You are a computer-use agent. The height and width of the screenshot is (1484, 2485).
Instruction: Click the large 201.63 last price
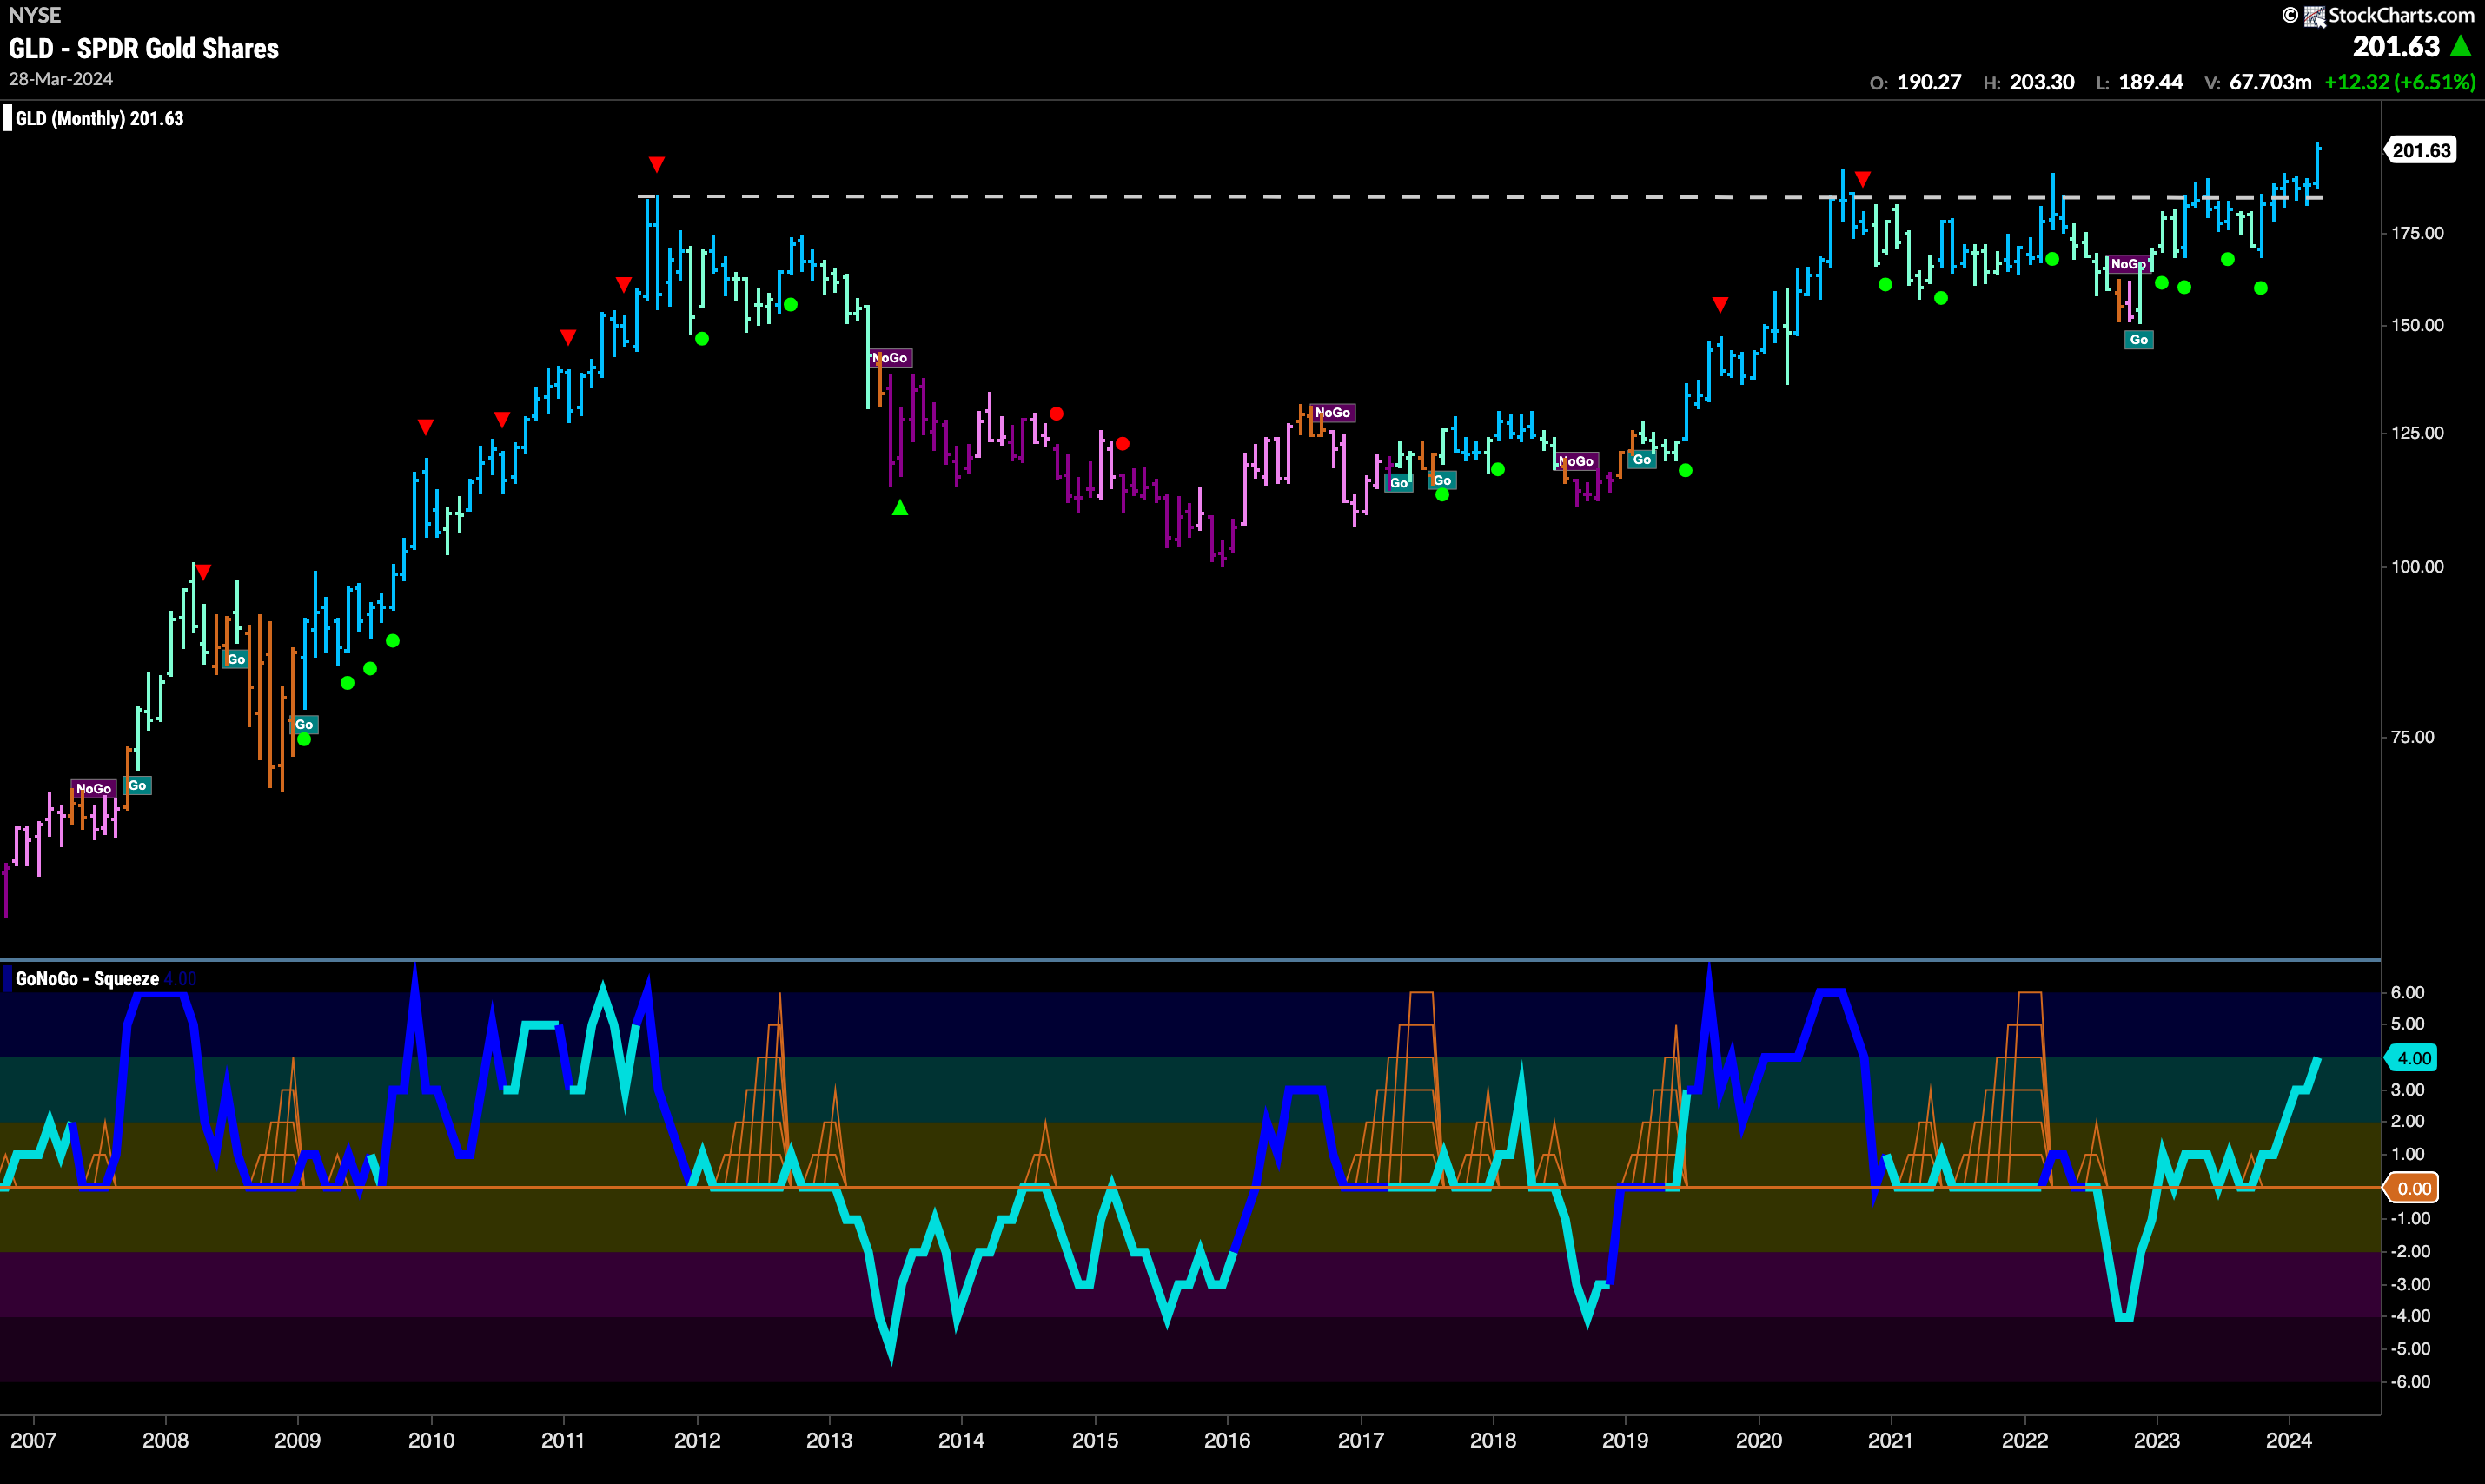pos(2396,46)
